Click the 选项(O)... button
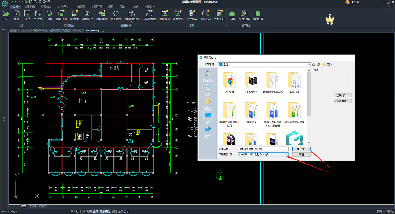Image resolution: width=395 pixels, height=214 pixels. pos(343,95)
